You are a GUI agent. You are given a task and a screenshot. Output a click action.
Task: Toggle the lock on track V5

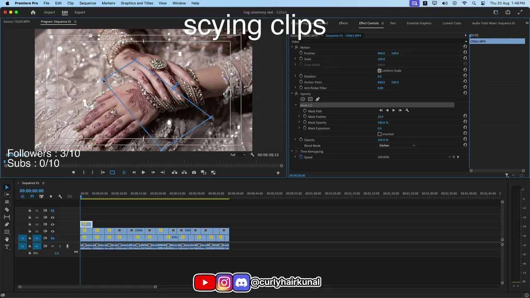tap(30, 211)
